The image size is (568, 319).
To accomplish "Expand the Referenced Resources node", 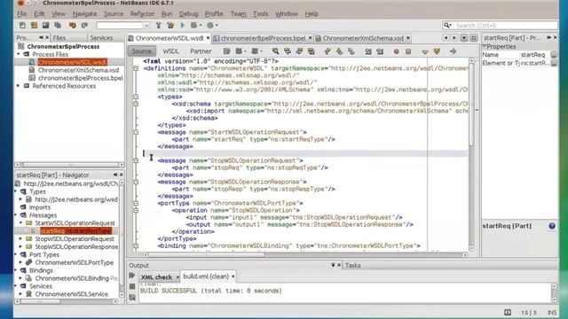I will pyautogui.click(x=19, y=86).
